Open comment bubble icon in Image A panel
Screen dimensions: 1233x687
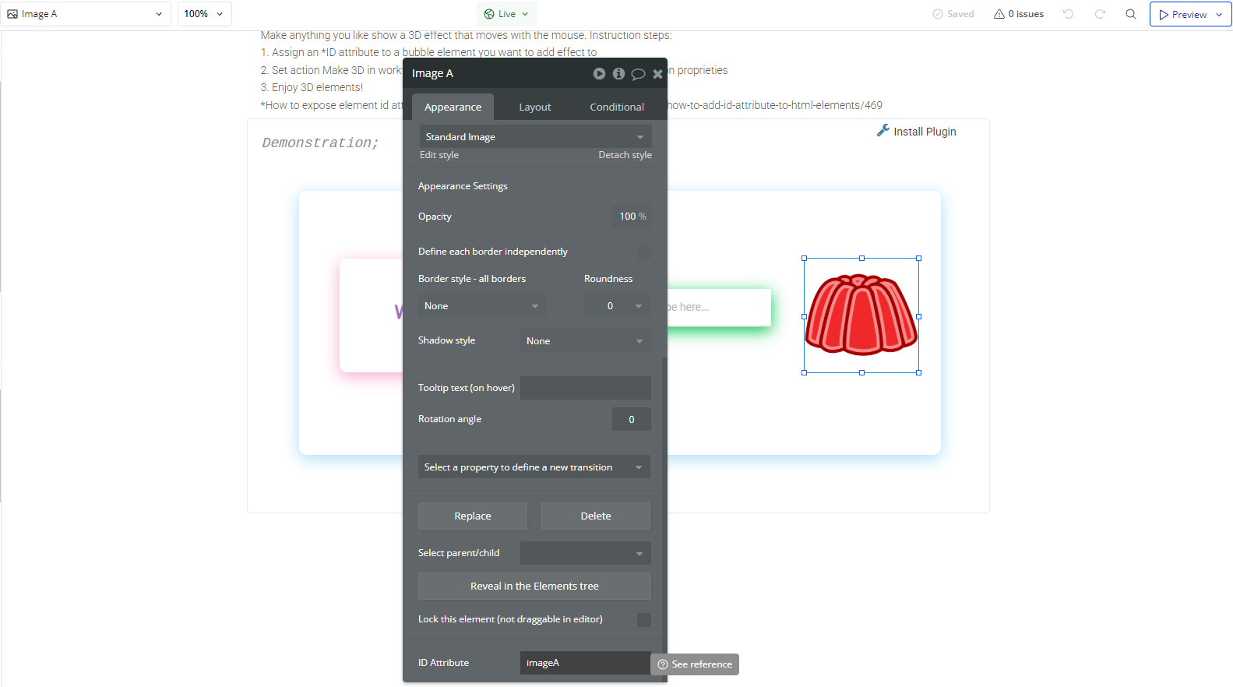coord(638,74)
